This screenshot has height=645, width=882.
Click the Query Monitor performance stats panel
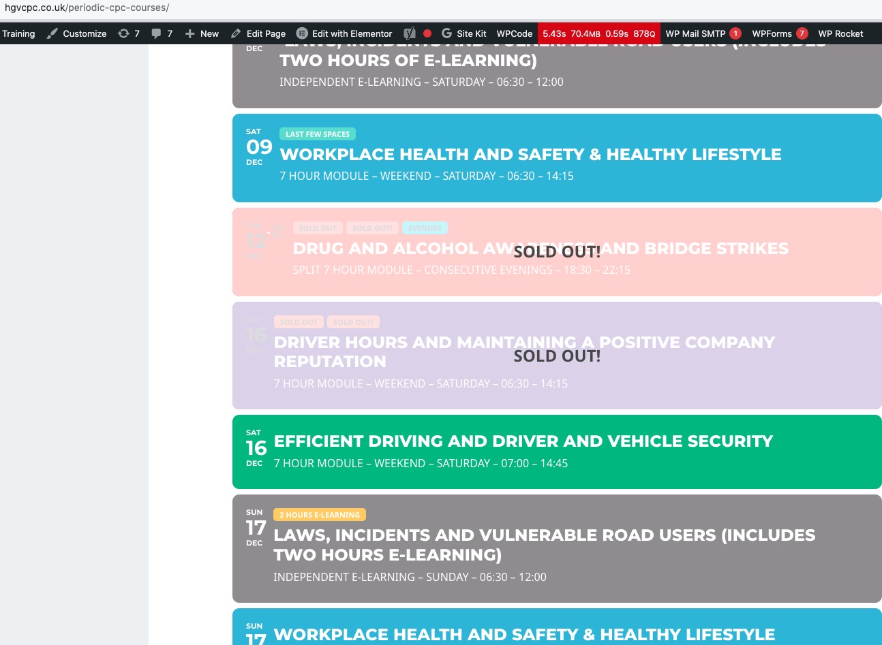pyautogui.click(x=598, y=33)
